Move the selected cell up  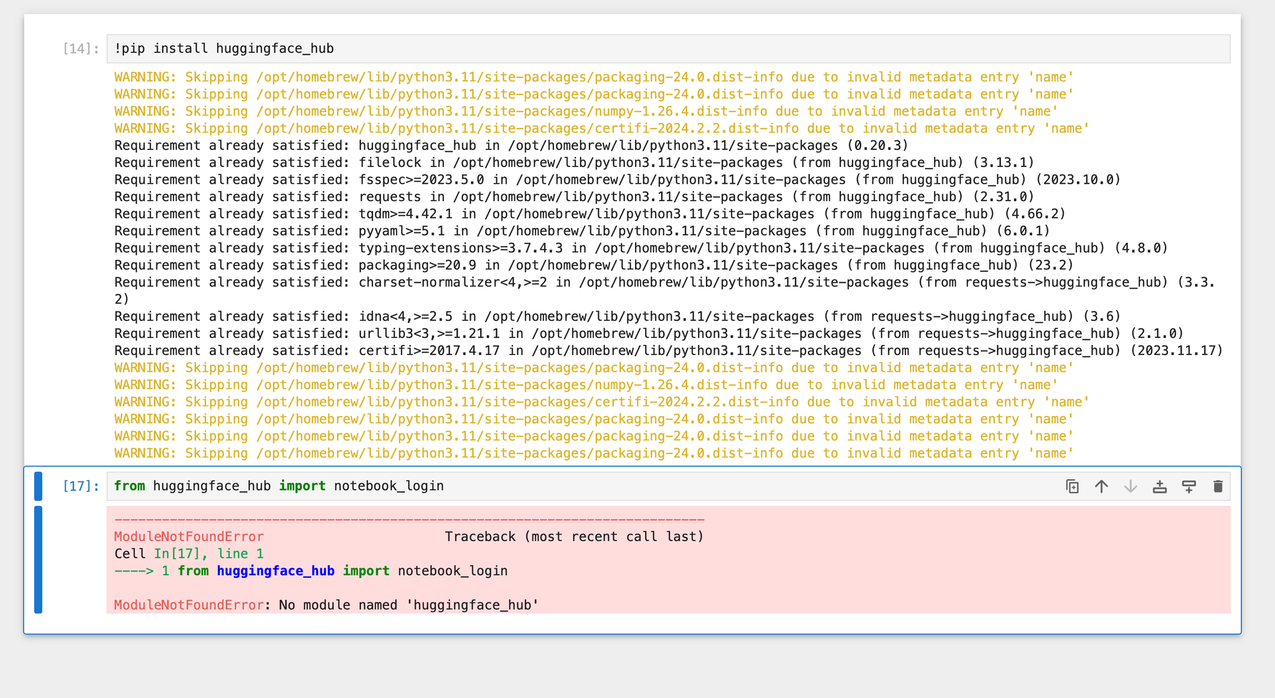point(1101,486)
